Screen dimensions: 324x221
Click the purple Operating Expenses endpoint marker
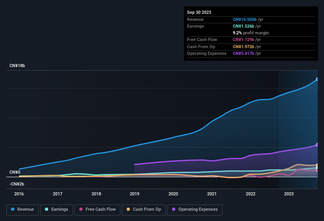(317, 145)
